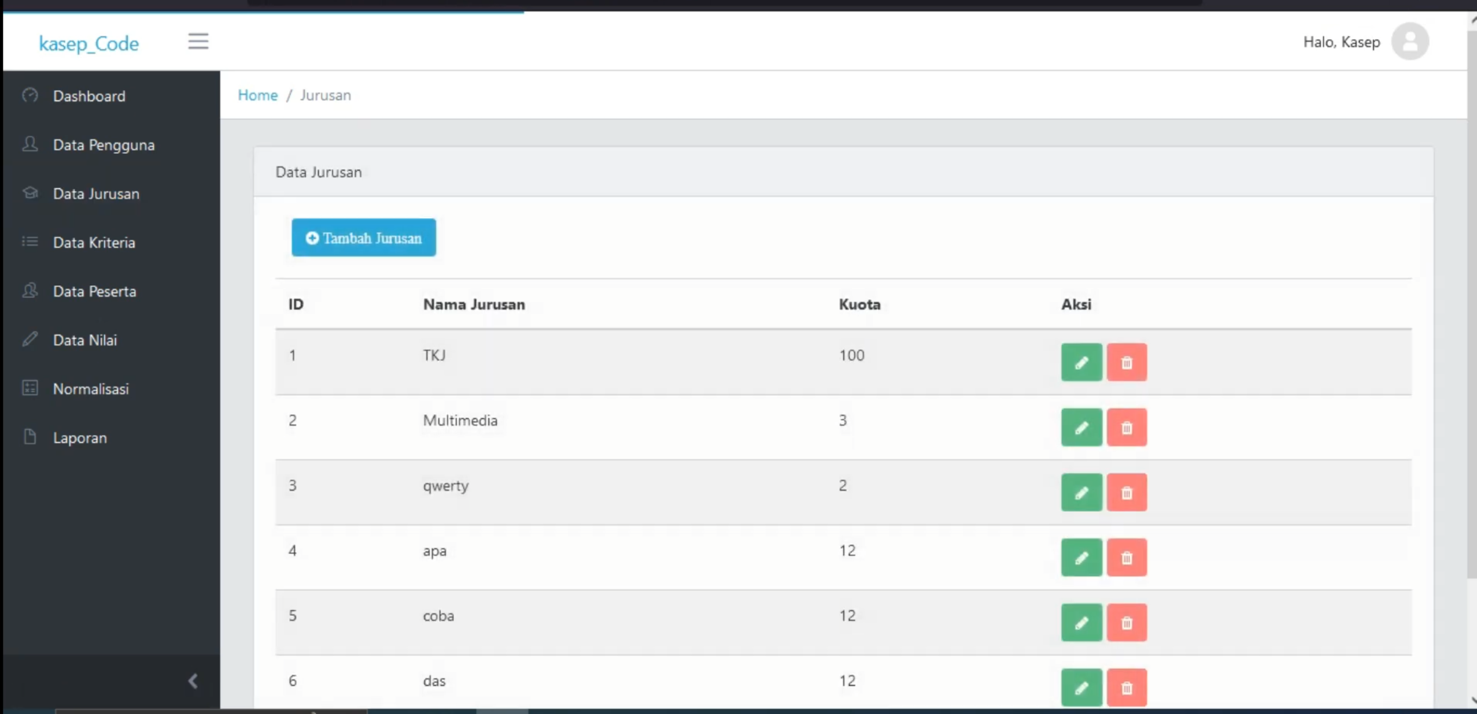The width and height of the screenshot is (1477, 714).
Task: Delete the TKJ row with trash icon
Action: click(x=1127, y=362)
